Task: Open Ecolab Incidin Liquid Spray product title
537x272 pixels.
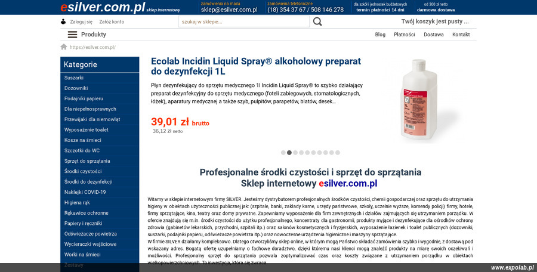Action: click(256, 66)
